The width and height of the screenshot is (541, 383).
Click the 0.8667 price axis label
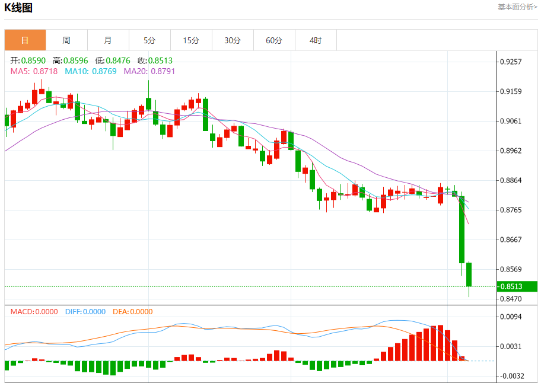[511, 240]
